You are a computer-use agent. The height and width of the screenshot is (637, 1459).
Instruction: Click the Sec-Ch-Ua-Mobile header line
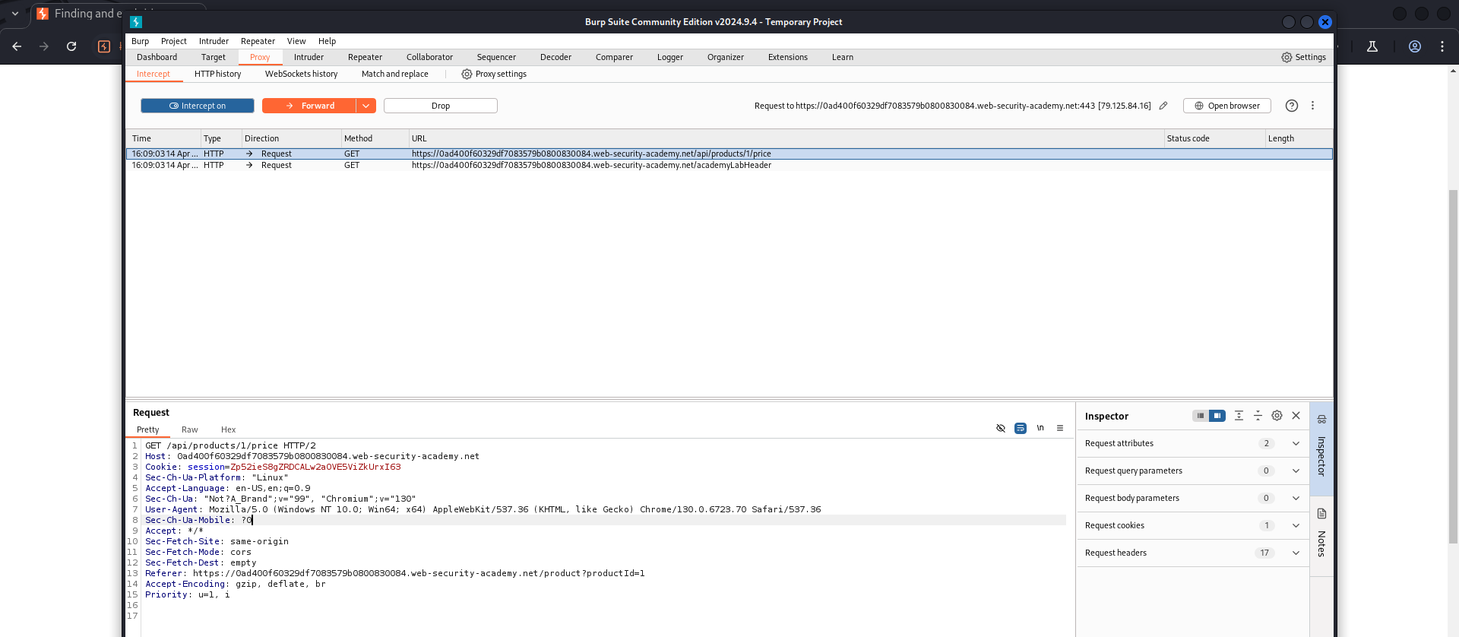click(x=604, y=520)
